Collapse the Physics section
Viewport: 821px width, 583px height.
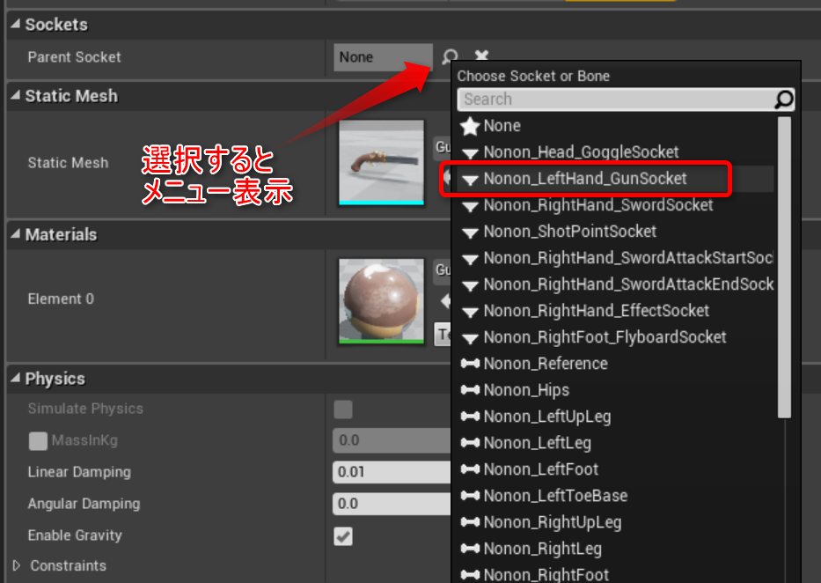coord(15,378)
